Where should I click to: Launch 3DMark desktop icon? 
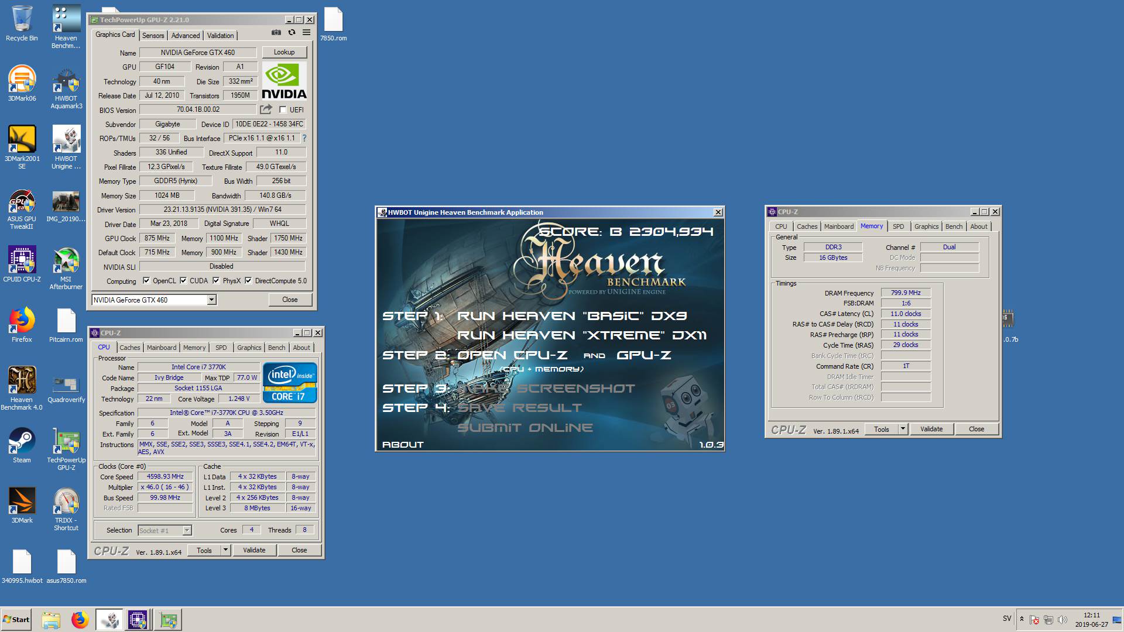click(x=22, y=505)
